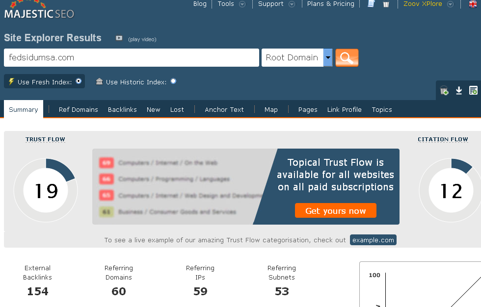Screen dimensions: 481x307
Task: Add domain to bucket icon
Action: coord(444,91)
